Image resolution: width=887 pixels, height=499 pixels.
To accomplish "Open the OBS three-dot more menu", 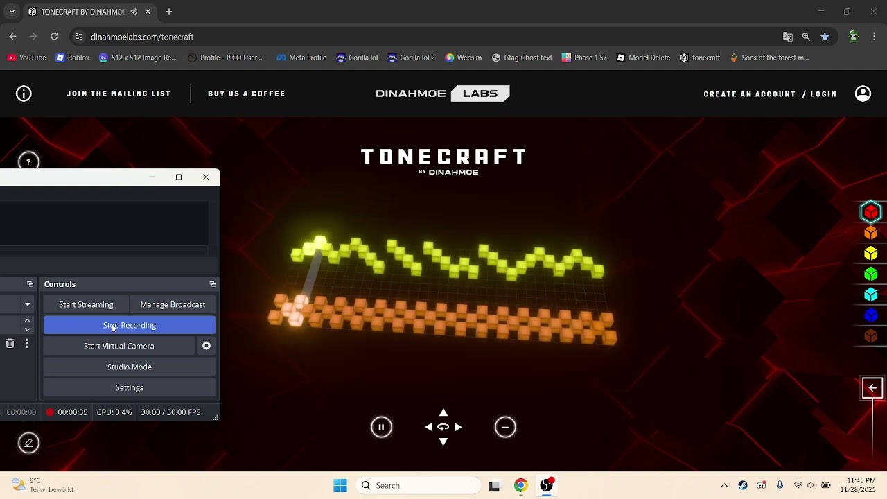I will [26, 343].
